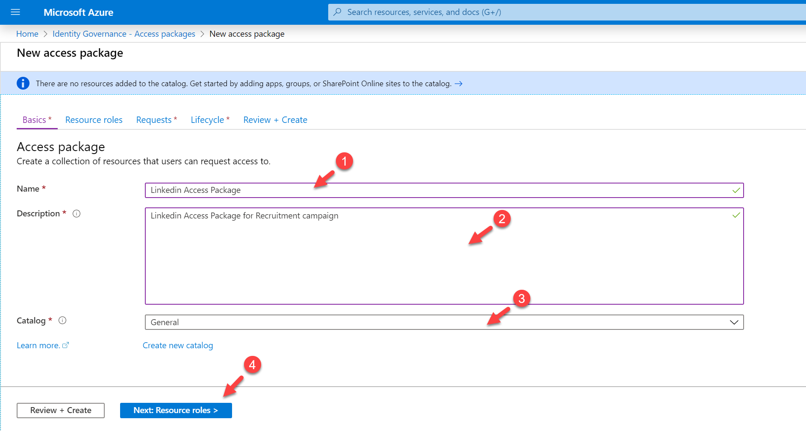Click external link icon beside Learn more

pos(65,345)
